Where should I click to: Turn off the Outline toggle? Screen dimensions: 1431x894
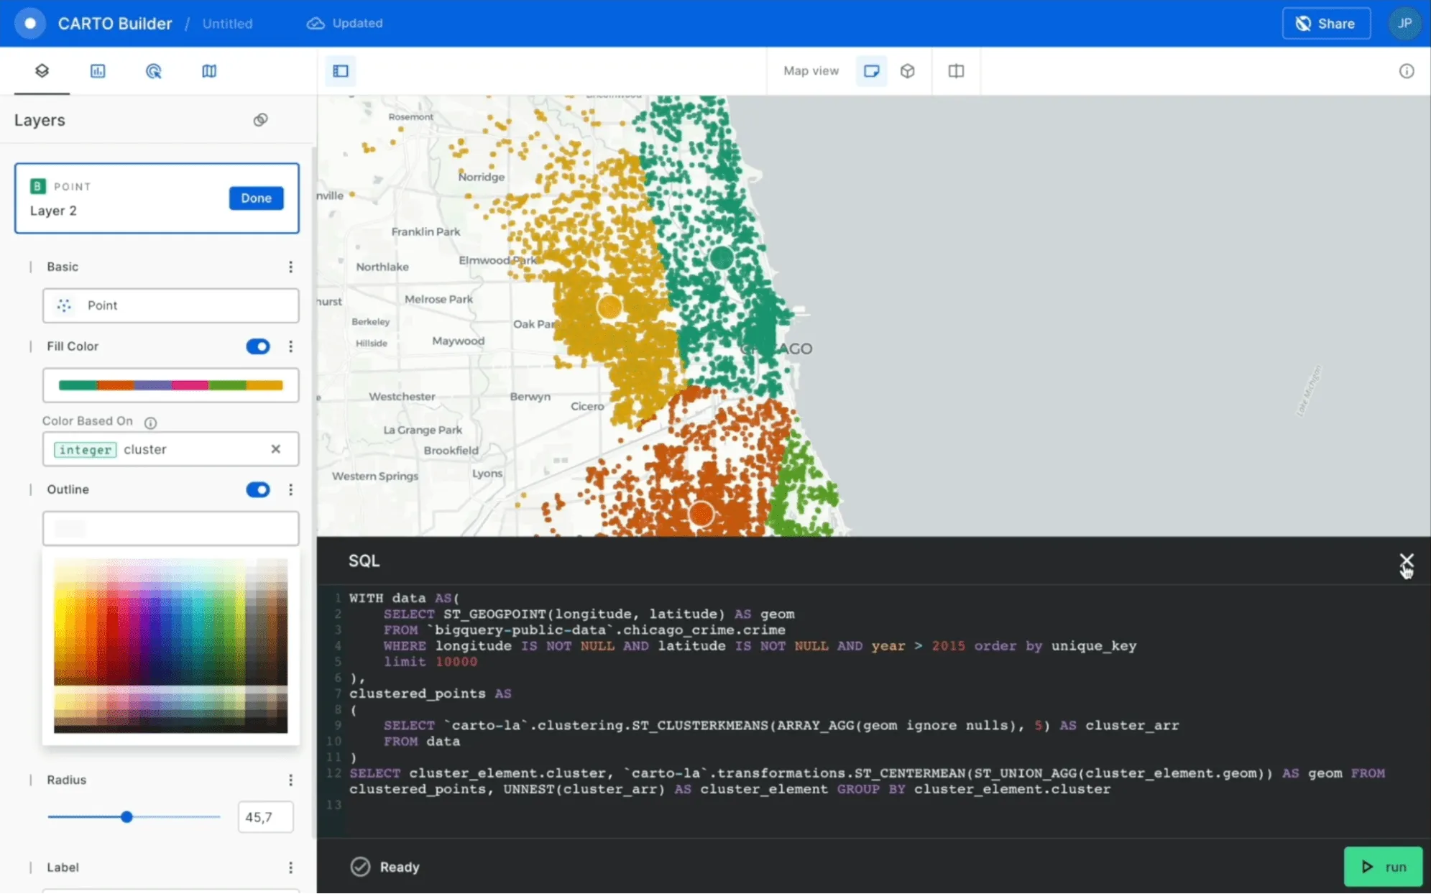[x=257, y=489]
